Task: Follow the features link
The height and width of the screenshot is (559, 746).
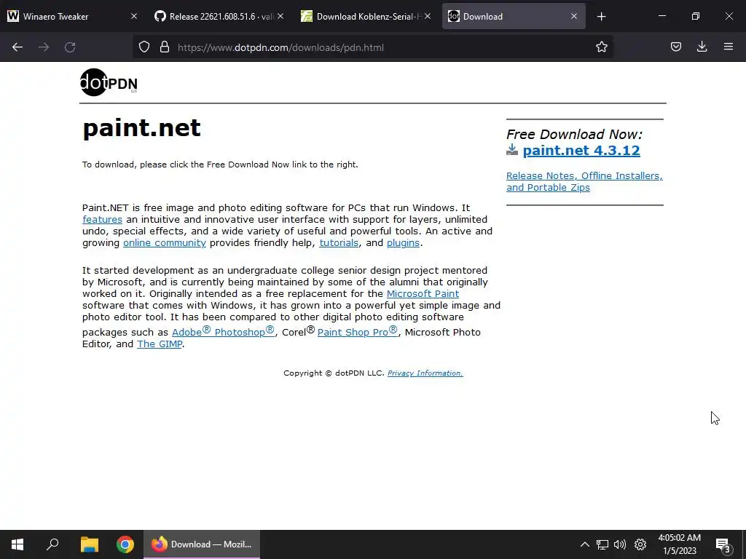Action: 102,220
